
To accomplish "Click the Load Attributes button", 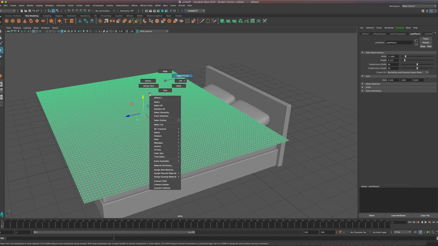I will click(398, 216).
